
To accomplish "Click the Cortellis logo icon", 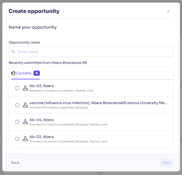I will [13, 73].
